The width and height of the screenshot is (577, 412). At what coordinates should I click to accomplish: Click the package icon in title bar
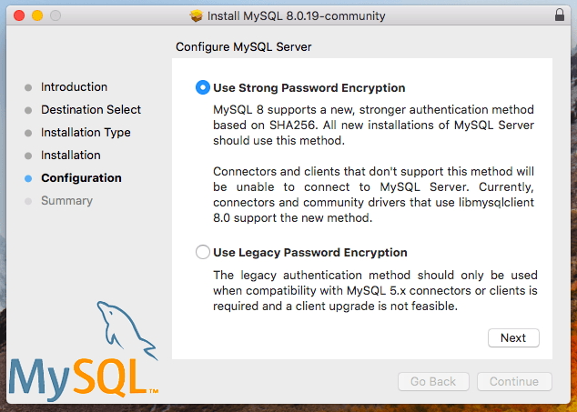[197, 15]
